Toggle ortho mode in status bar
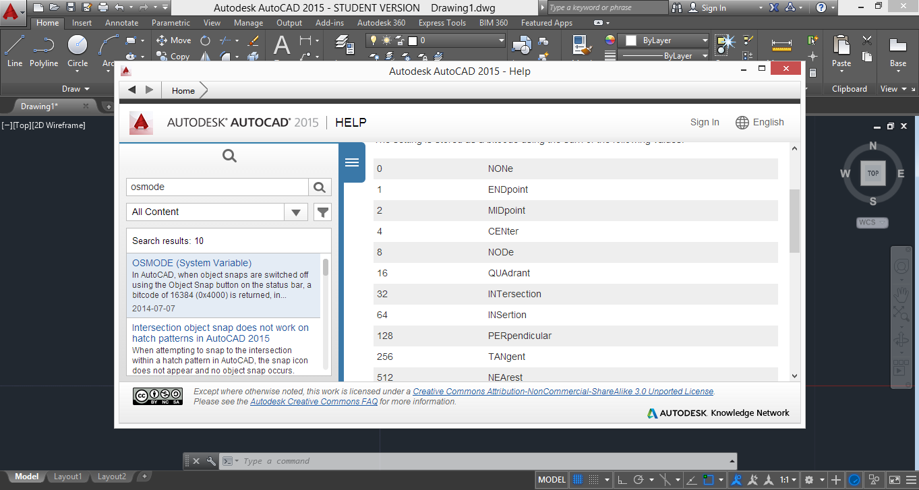 [x=622, y=480]
